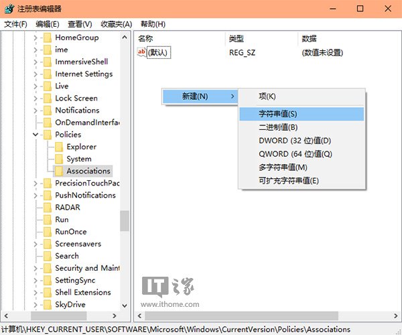The width and height of the screenshot is (402, 335).
Task: Open the 收藏夹(A) menu
Action: (x=117, y=24)
